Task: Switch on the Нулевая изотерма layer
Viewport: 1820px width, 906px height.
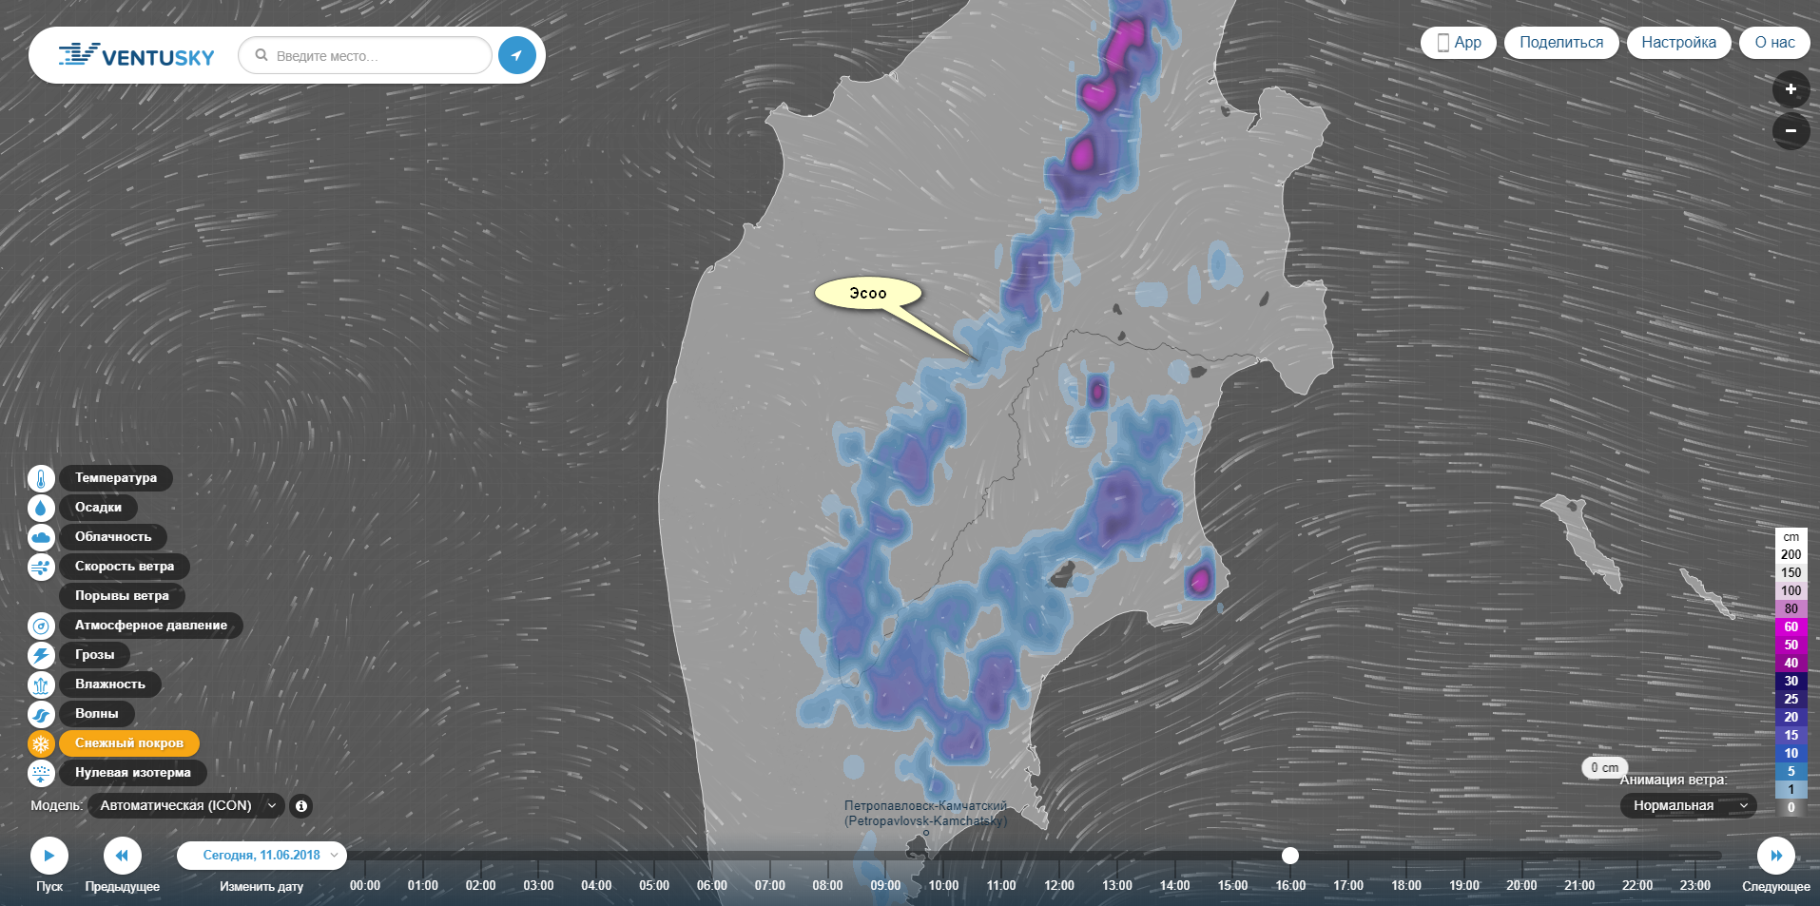Action: click(132, 773)
